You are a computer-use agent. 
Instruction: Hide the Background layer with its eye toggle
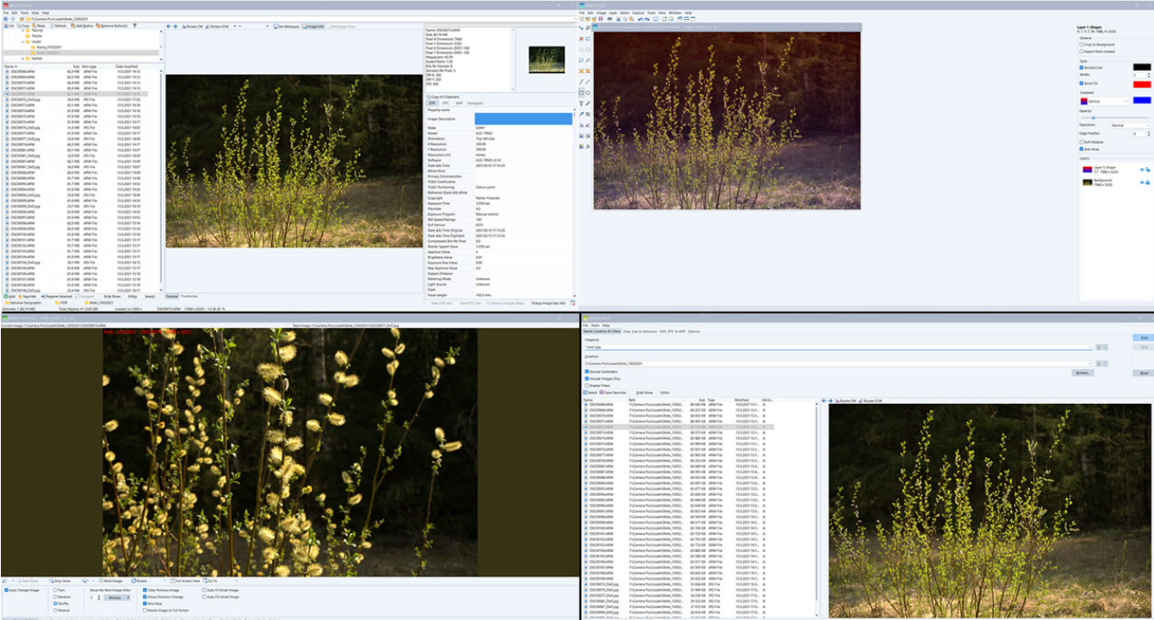click(x=1142, y=183)
